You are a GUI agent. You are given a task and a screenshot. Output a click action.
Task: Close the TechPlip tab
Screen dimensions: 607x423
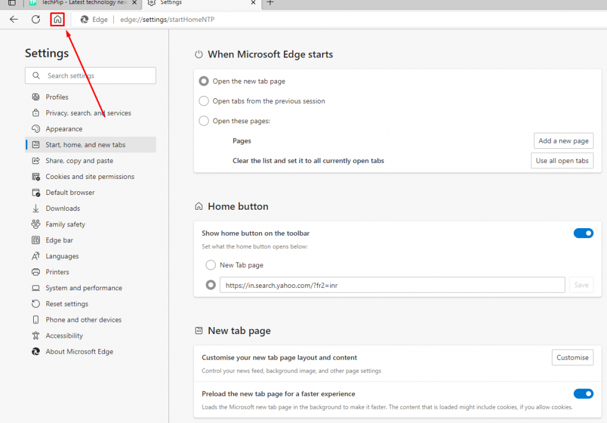coord(135,2)
